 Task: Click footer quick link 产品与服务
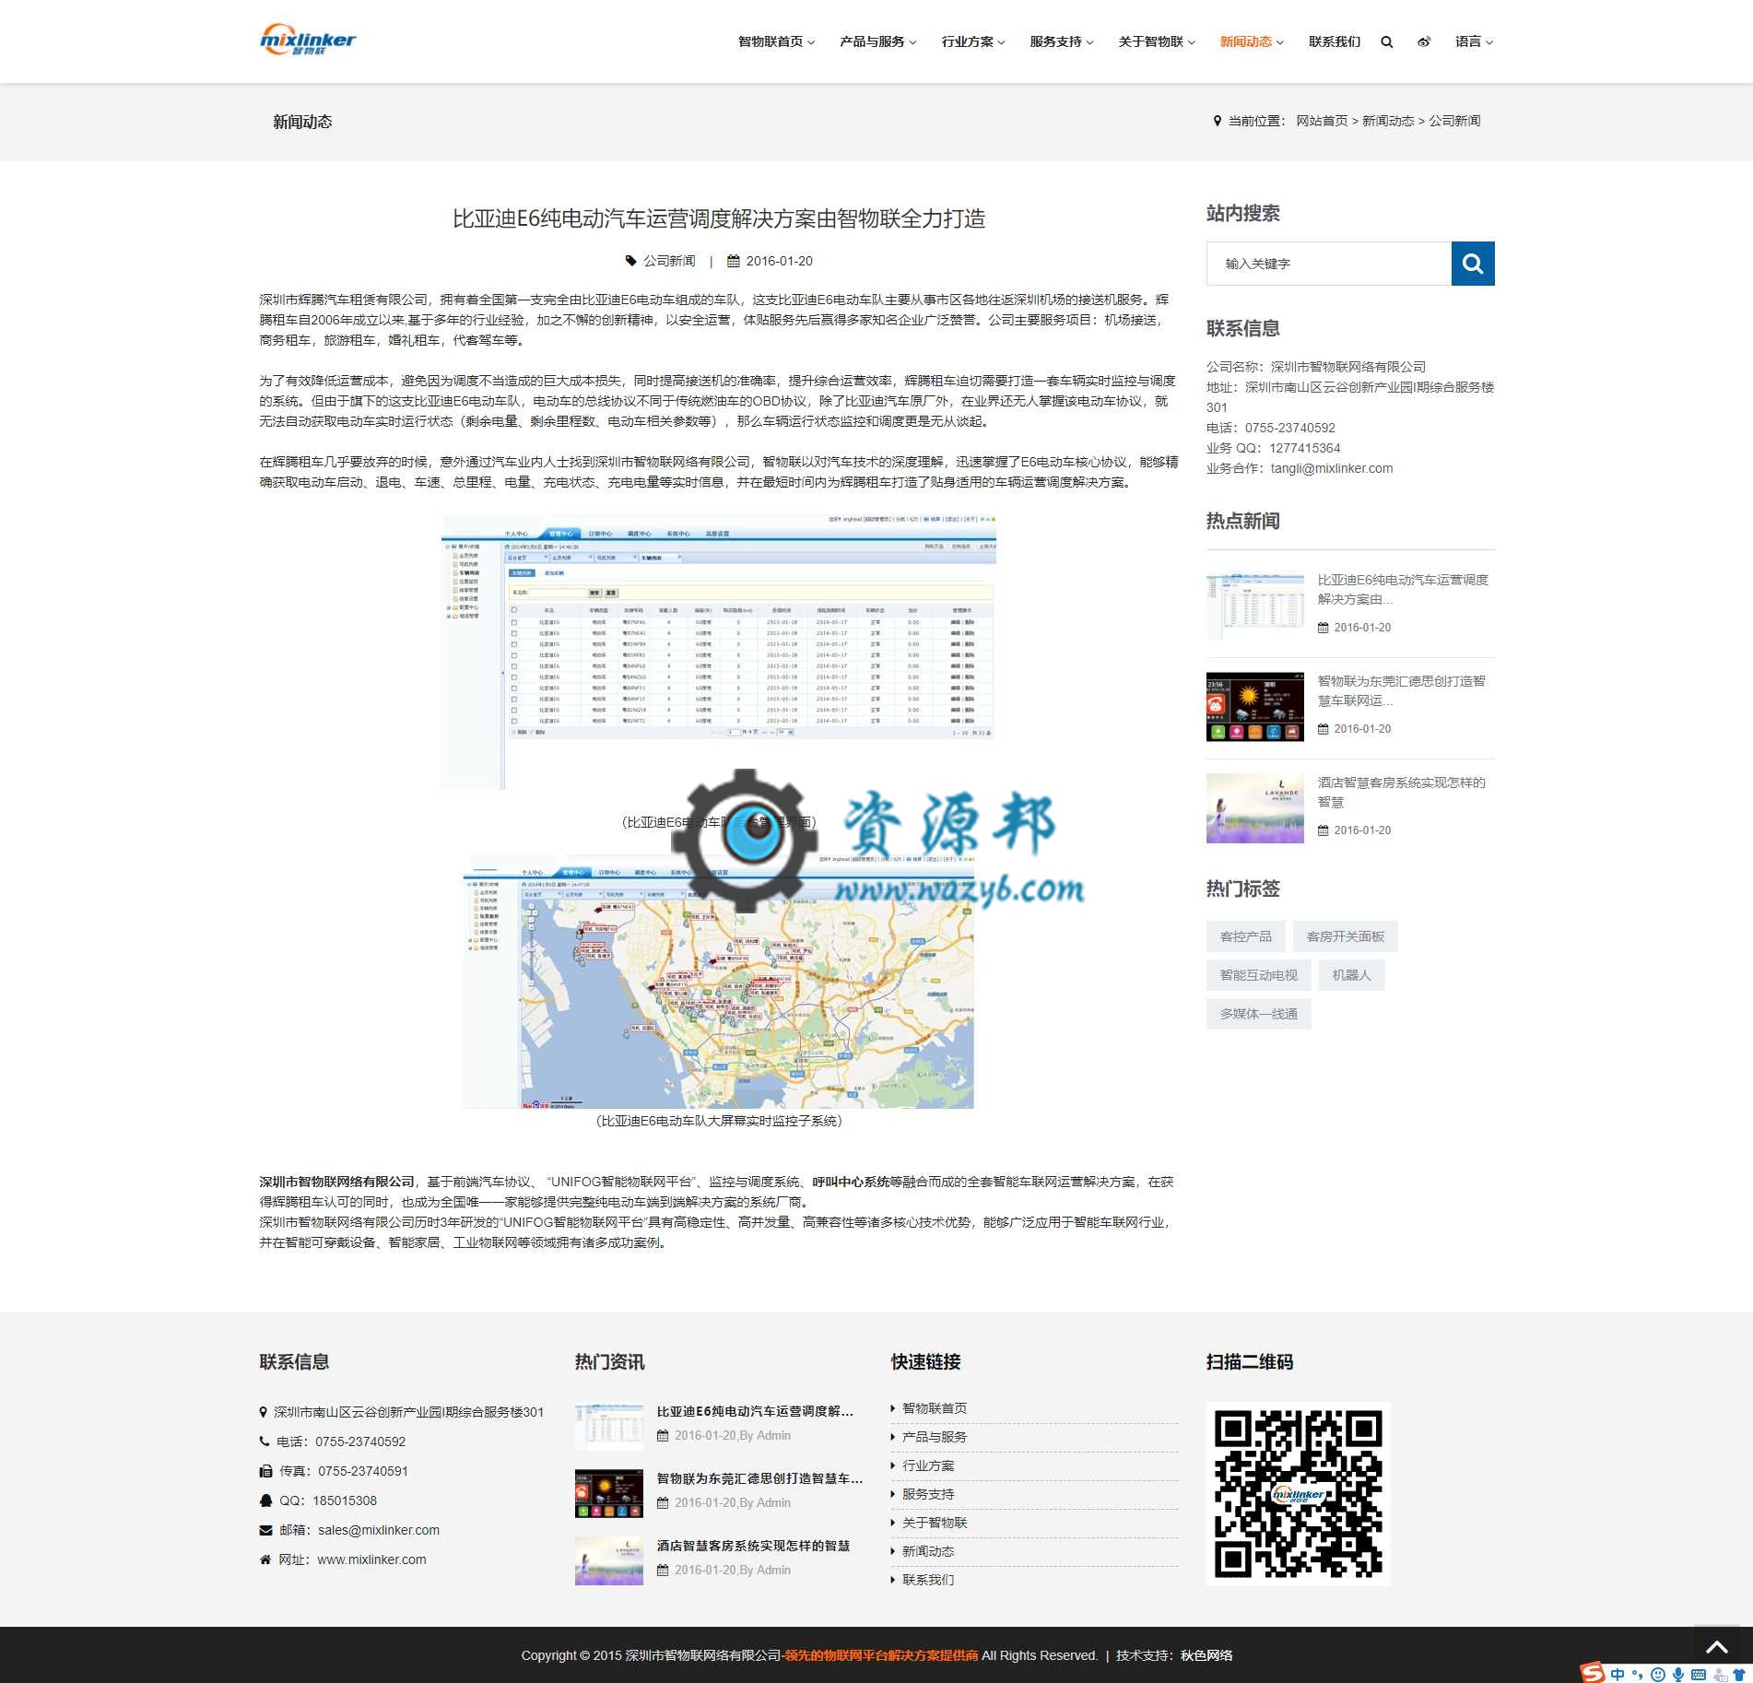pyautogui.click(x=935, y=1437)
